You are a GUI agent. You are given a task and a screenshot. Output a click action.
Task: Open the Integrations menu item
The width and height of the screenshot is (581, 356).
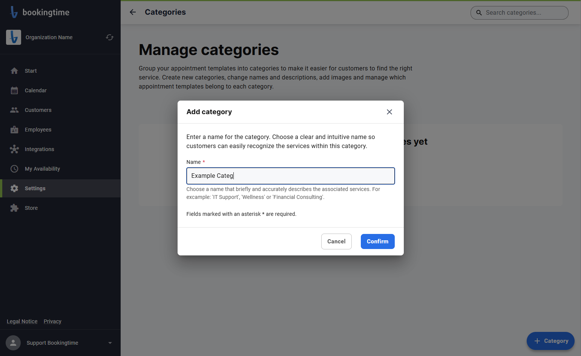coord(60,149)
